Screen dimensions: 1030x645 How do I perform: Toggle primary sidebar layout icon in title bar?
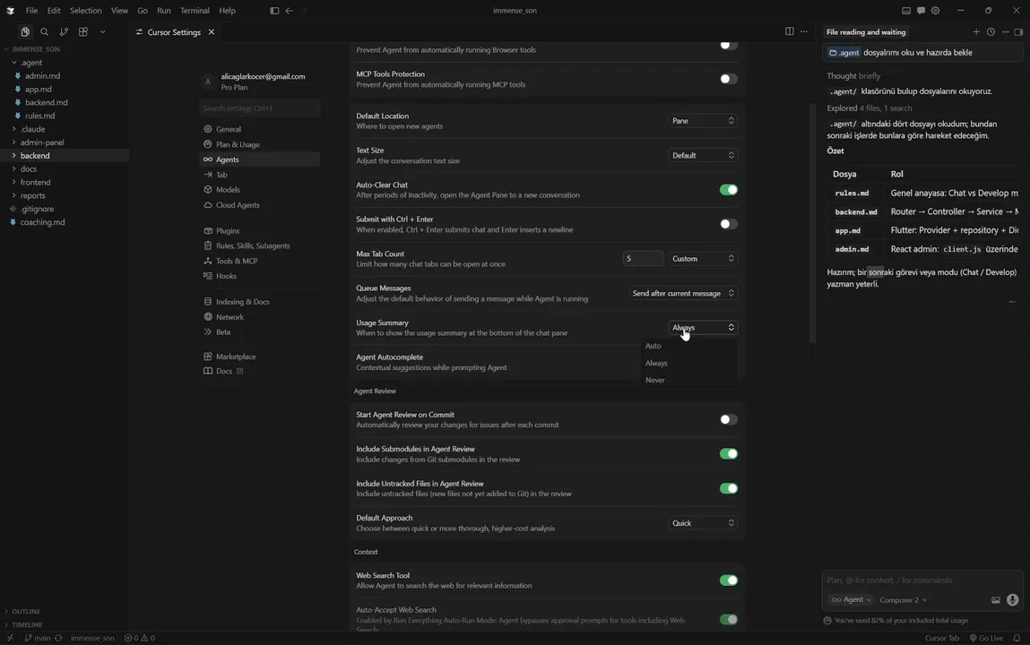point(274,11)
